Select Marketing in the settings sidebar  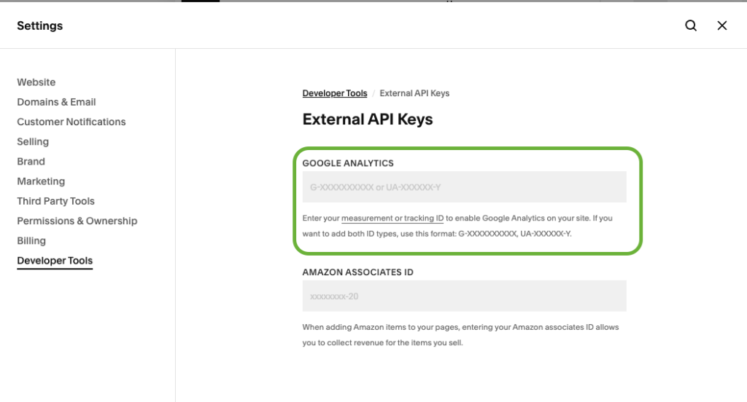point(41,181)
